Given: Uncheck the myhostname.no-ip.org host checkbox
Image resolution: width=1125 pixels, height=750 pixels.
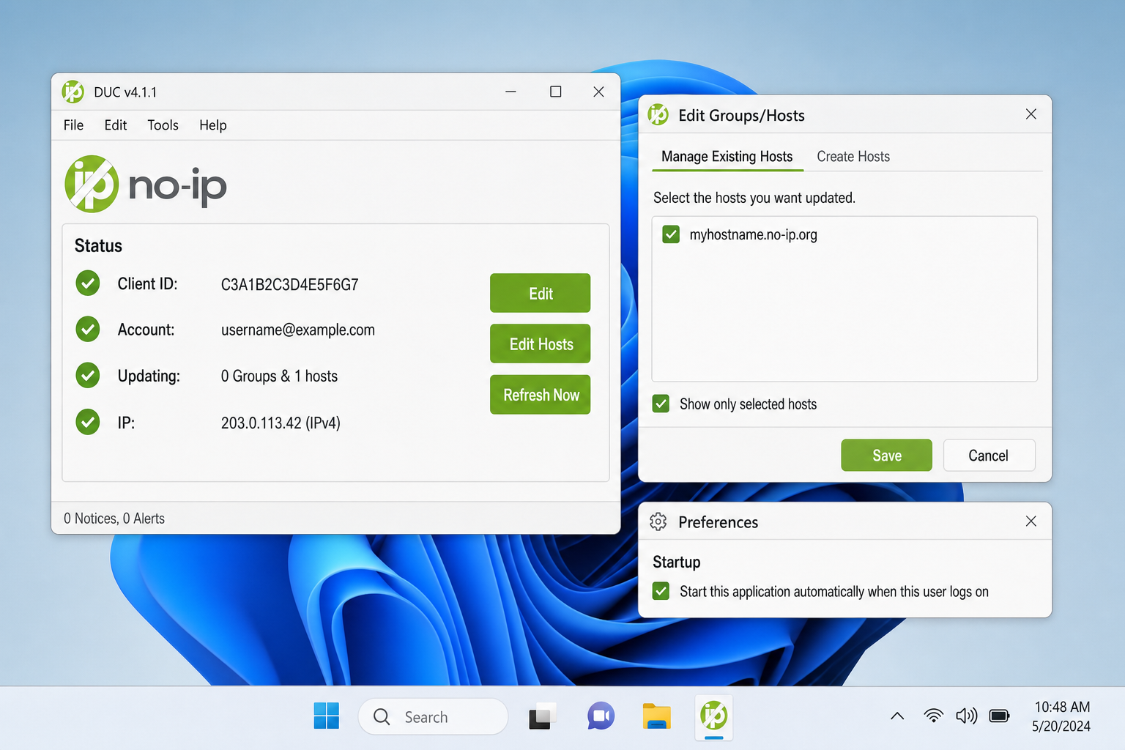Looking at the screenshot, I should (x=671, y=234).
